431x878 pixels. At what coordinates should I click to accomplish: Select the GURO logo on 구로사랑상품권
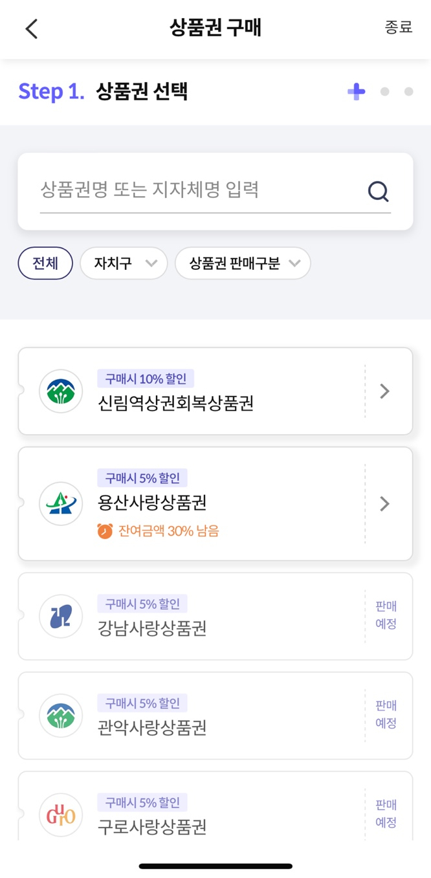60,815
